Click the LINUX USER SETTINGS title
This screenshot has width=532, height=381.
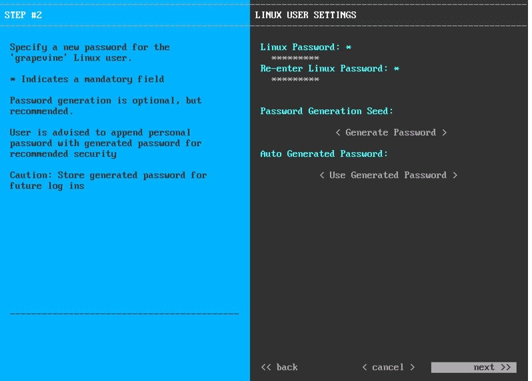305,15
